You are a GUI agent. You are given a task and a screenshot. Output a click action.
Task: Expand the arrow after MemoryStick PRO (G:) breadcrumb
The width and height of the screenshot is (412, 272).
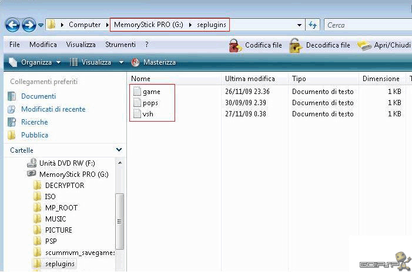pos(190,25)
